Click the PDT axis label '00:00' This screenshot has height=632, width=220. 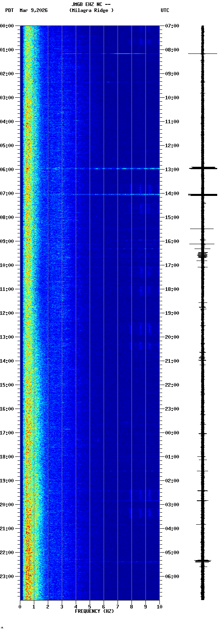(7, 26)
